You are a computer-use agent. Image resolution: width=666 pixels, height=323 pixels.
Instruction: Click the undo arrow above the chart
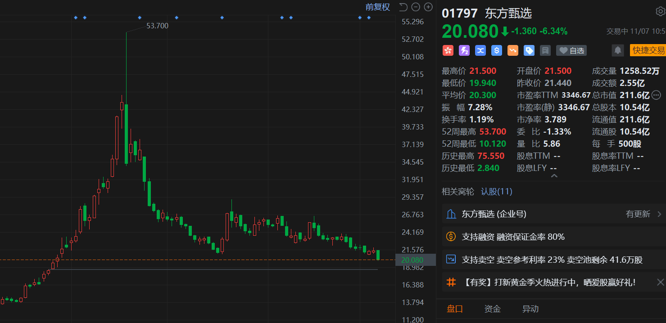[403, 7]
